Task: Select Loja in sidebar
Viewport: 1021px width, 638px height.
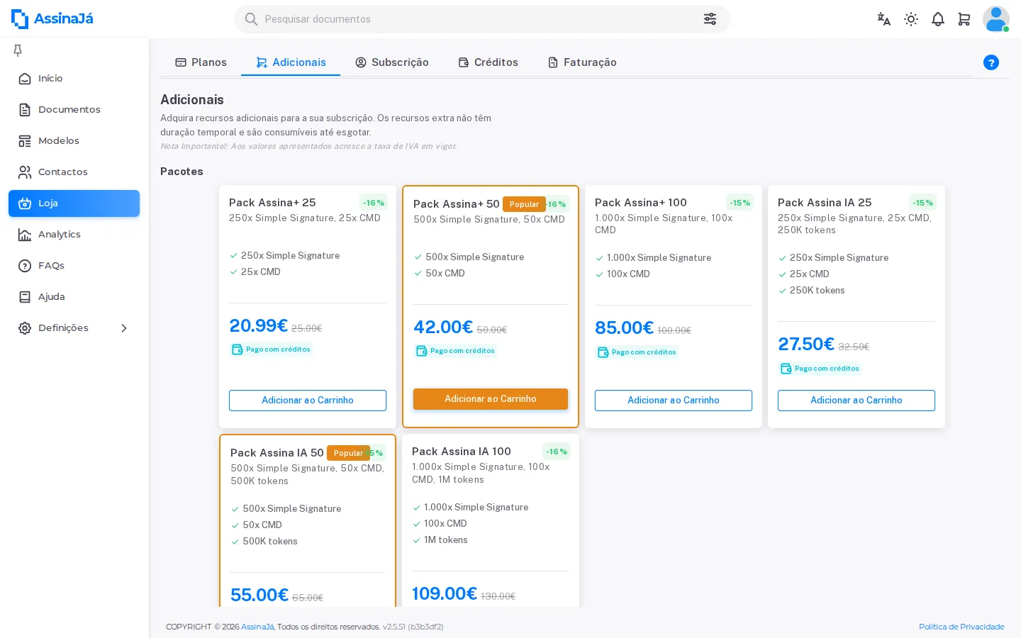Action: pos(74,203)
